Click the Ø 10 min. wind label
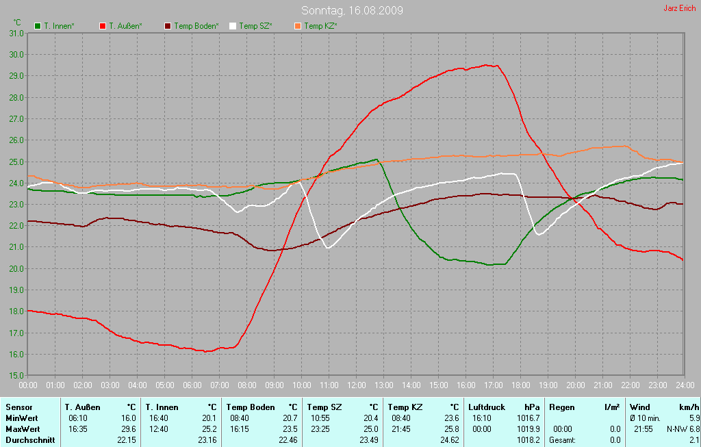Screen dimensions: 701x447 click(x=645, y=418)
